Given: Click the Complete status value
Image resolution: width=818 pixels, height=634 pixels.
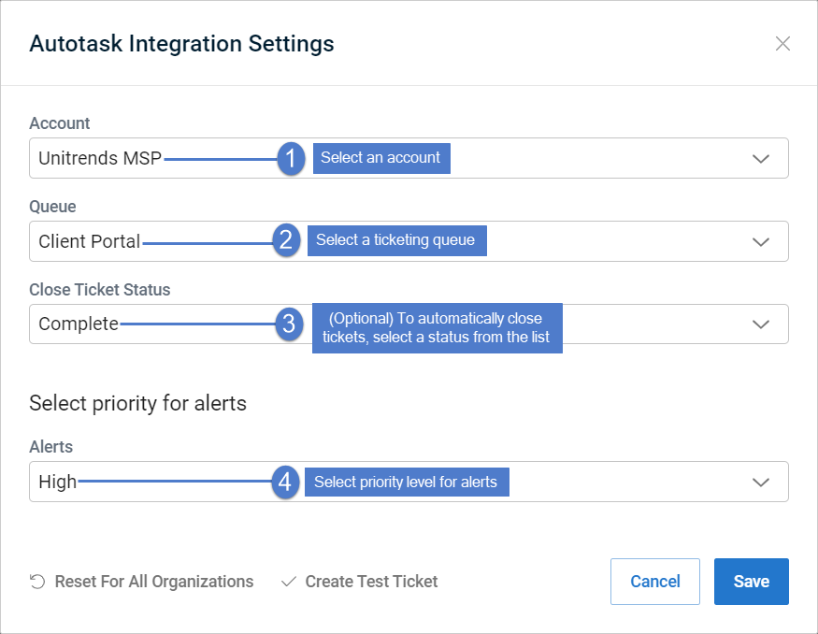Looking at the screenshot, I should click(79, 324).
